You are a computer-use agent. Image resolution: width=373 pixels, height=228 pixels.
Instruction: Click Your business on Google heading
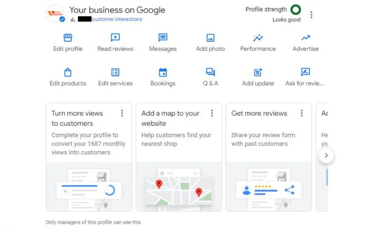click(x=117, y=10)
